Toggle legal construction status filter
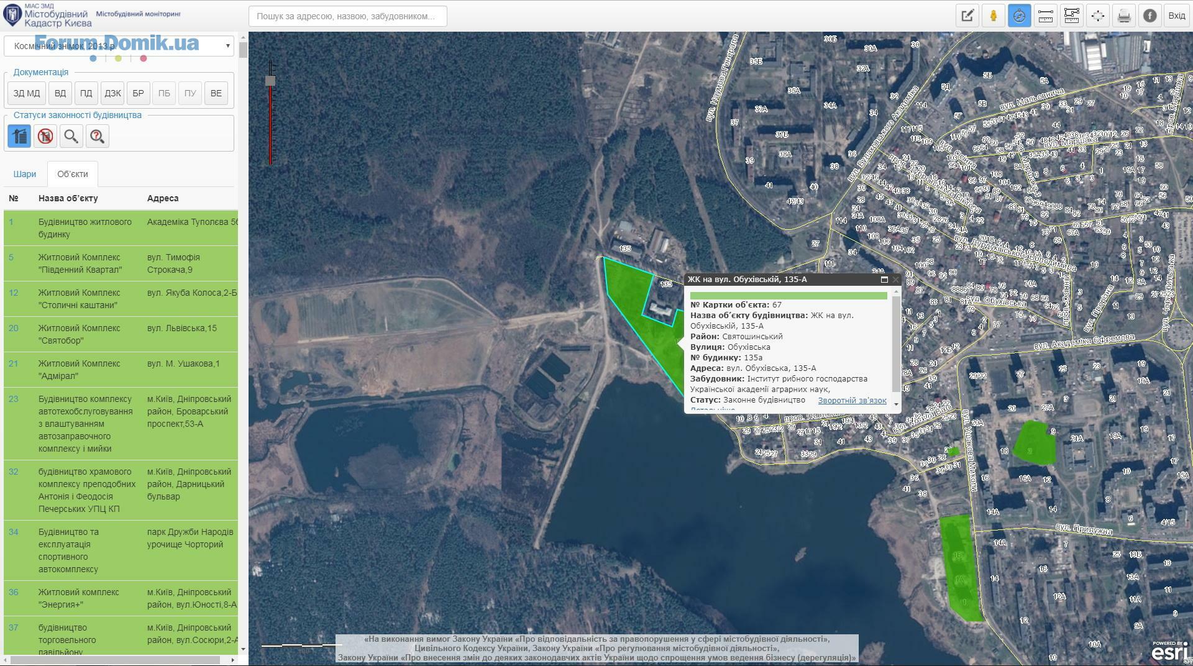Image resolution: width=1193 pixels, height=666 pixels. point(19,136)
